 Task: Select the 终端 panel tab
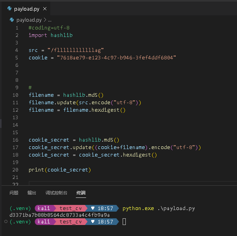tap(81, 193)
